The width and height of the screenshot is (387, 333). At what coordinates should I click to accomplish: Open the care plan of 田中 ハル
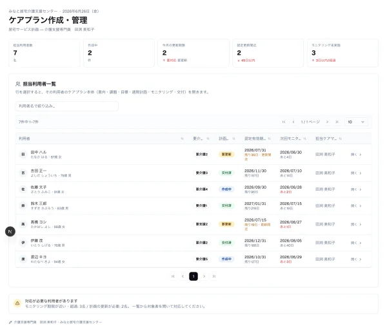pos(356,155)
